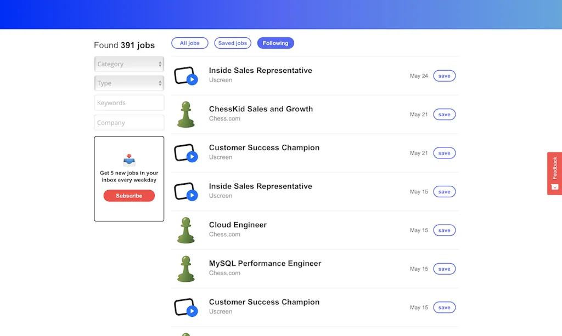Open the Type dropdown filter
The image size is (562, 336).
point(129,83)
